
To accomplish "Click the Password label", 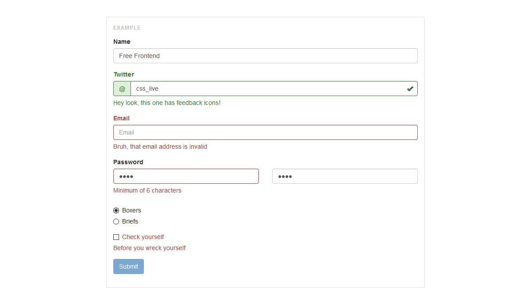I will [x=128, y=162].
